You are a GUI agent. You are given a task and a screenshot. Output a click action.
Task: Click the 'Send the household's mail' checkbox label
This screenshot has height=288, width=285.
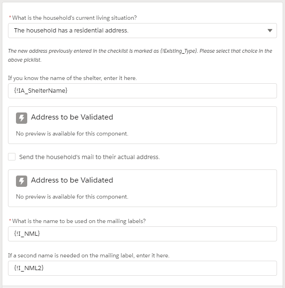(89, 157)
